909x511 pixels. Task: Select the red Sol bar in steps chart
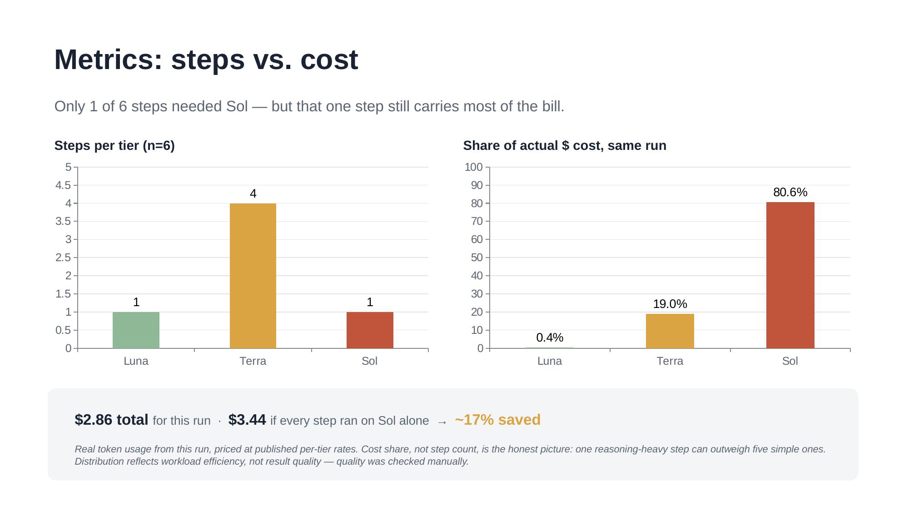370,330
